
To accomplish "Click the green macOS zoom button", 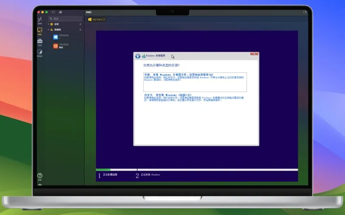I will click(47, 12).
